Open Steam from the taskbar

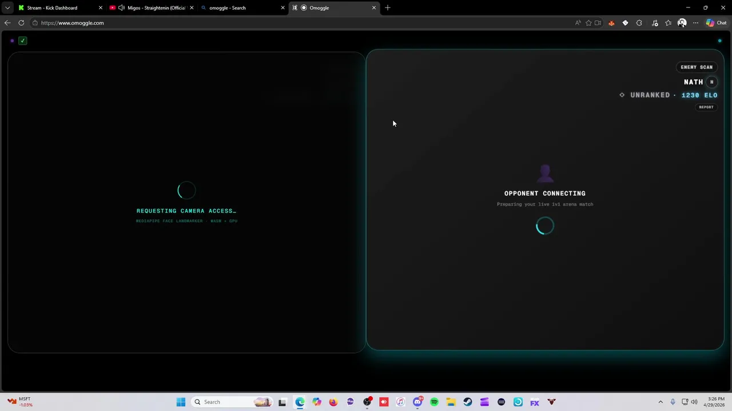coord(468,402)
